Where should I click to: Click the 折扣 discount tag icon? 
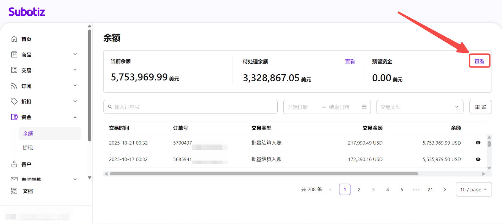point(14,101)
